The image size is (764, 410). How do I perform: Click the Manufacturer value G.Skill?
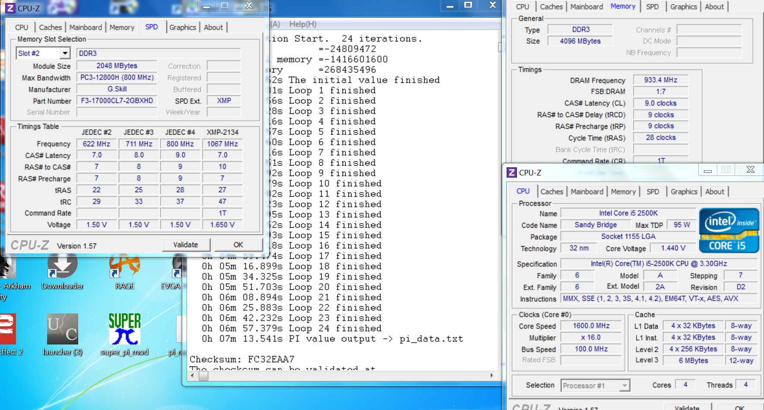[x=117, y=89]
